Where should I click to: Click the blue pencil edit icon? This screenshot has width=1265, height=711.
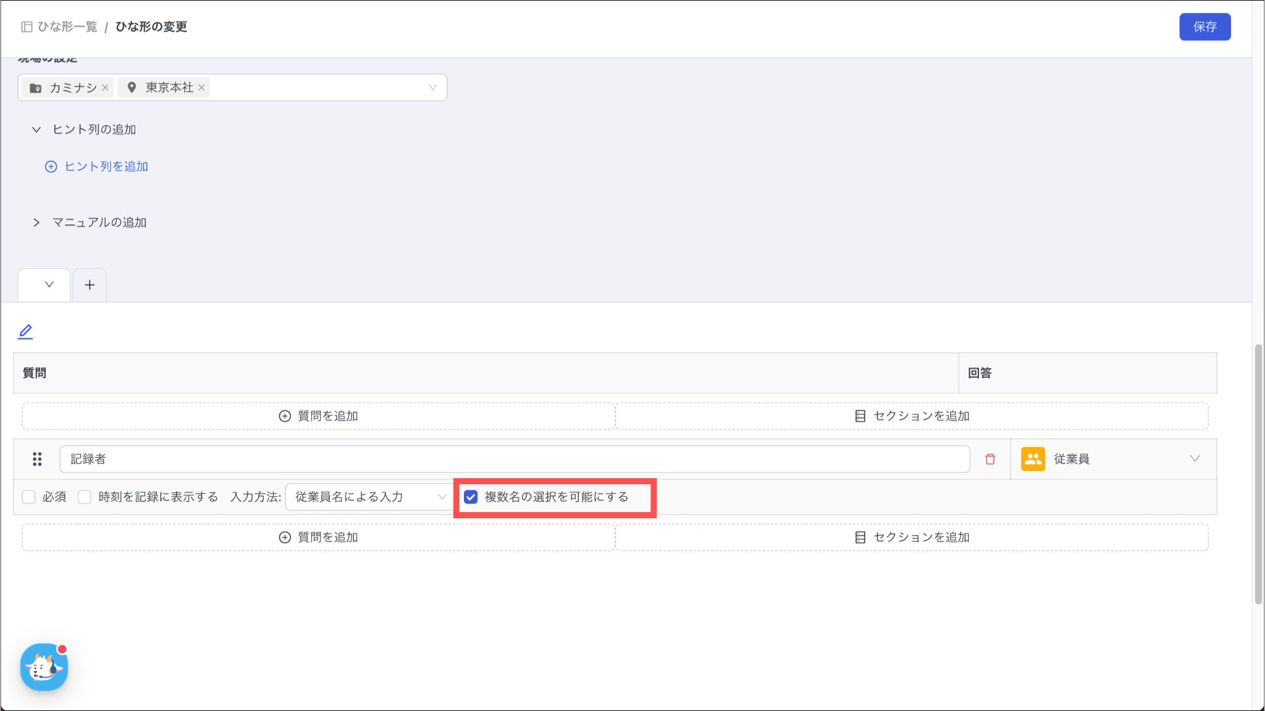[25, 332]
